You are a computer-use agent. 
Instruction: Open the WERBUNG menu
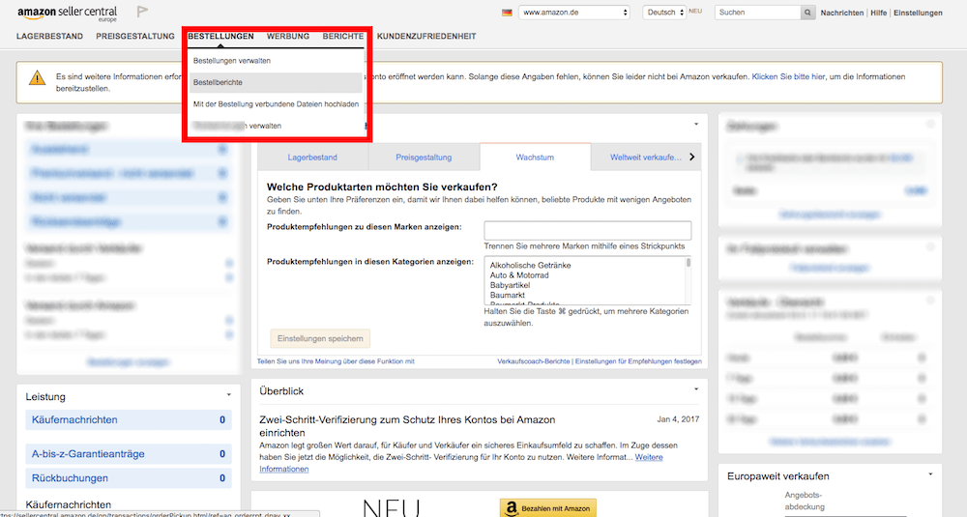(x=288, y=37)
